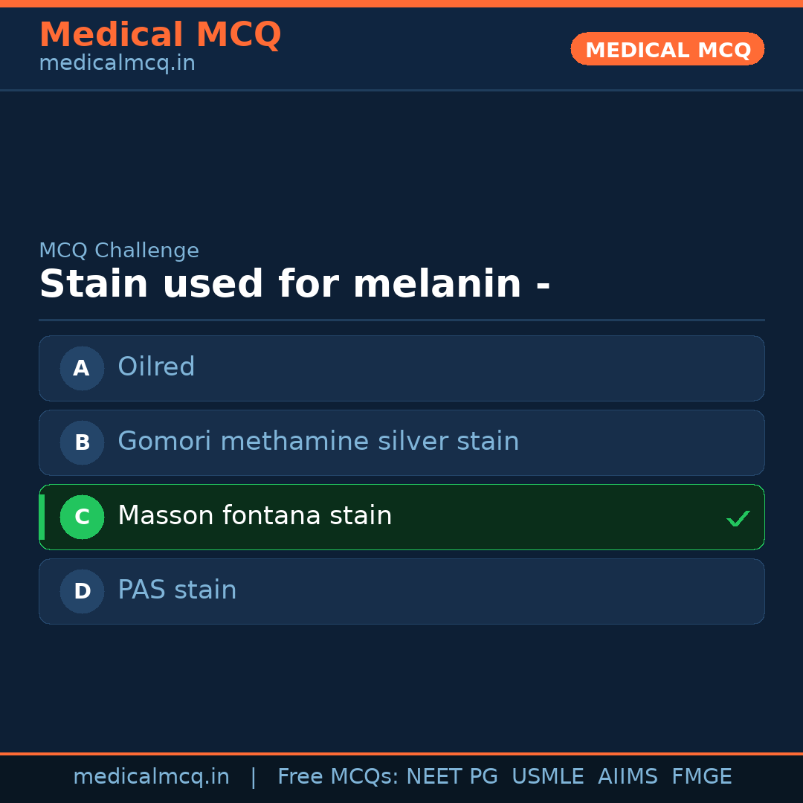This screenshot has height=803, width=803.
Task: Expand the Masson fontana stain option row
Action: tap(401, 517)
